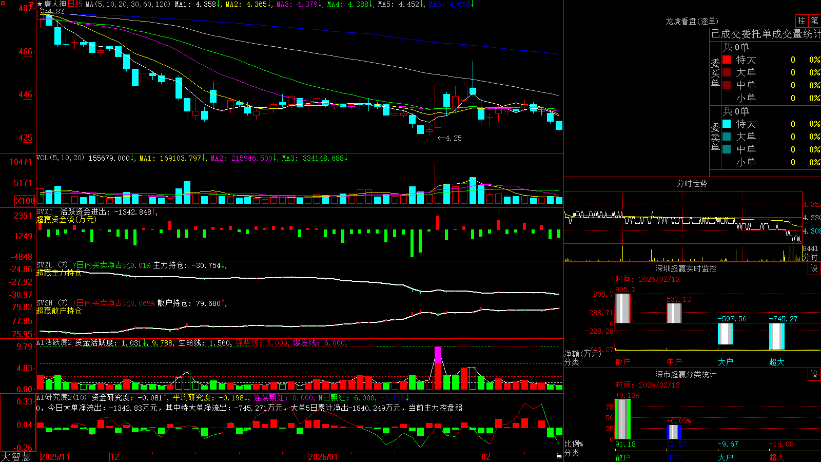Select the SVZL (7) indicator label

click(x=52, y=265)
